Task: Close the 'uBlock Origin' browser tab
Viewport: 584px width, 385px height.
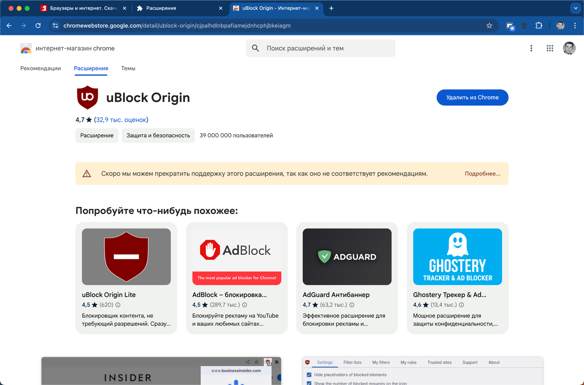Action: pos(317,8)
